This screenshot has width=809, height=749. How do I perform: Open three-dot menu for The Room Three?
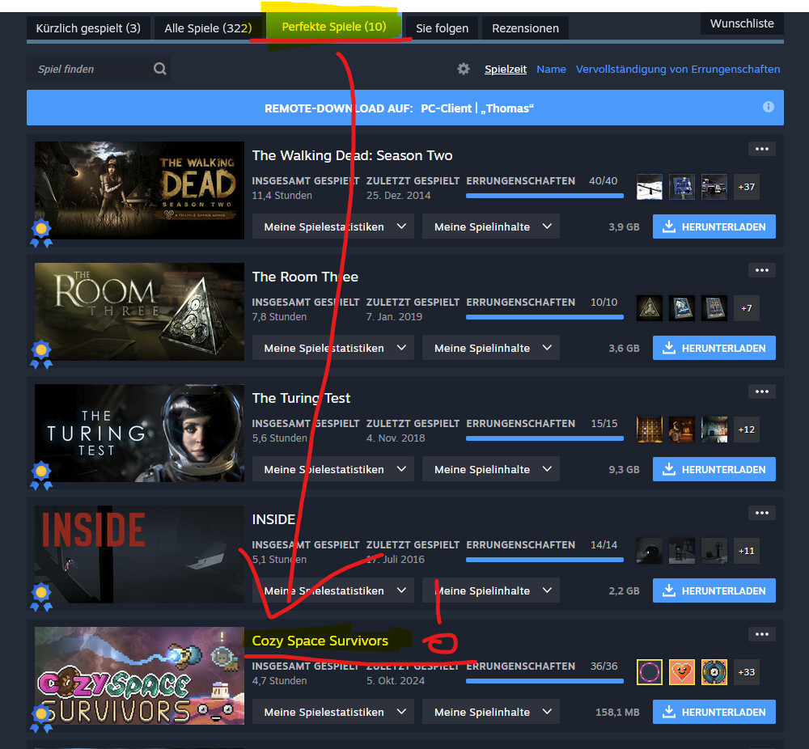coord(761,270)
